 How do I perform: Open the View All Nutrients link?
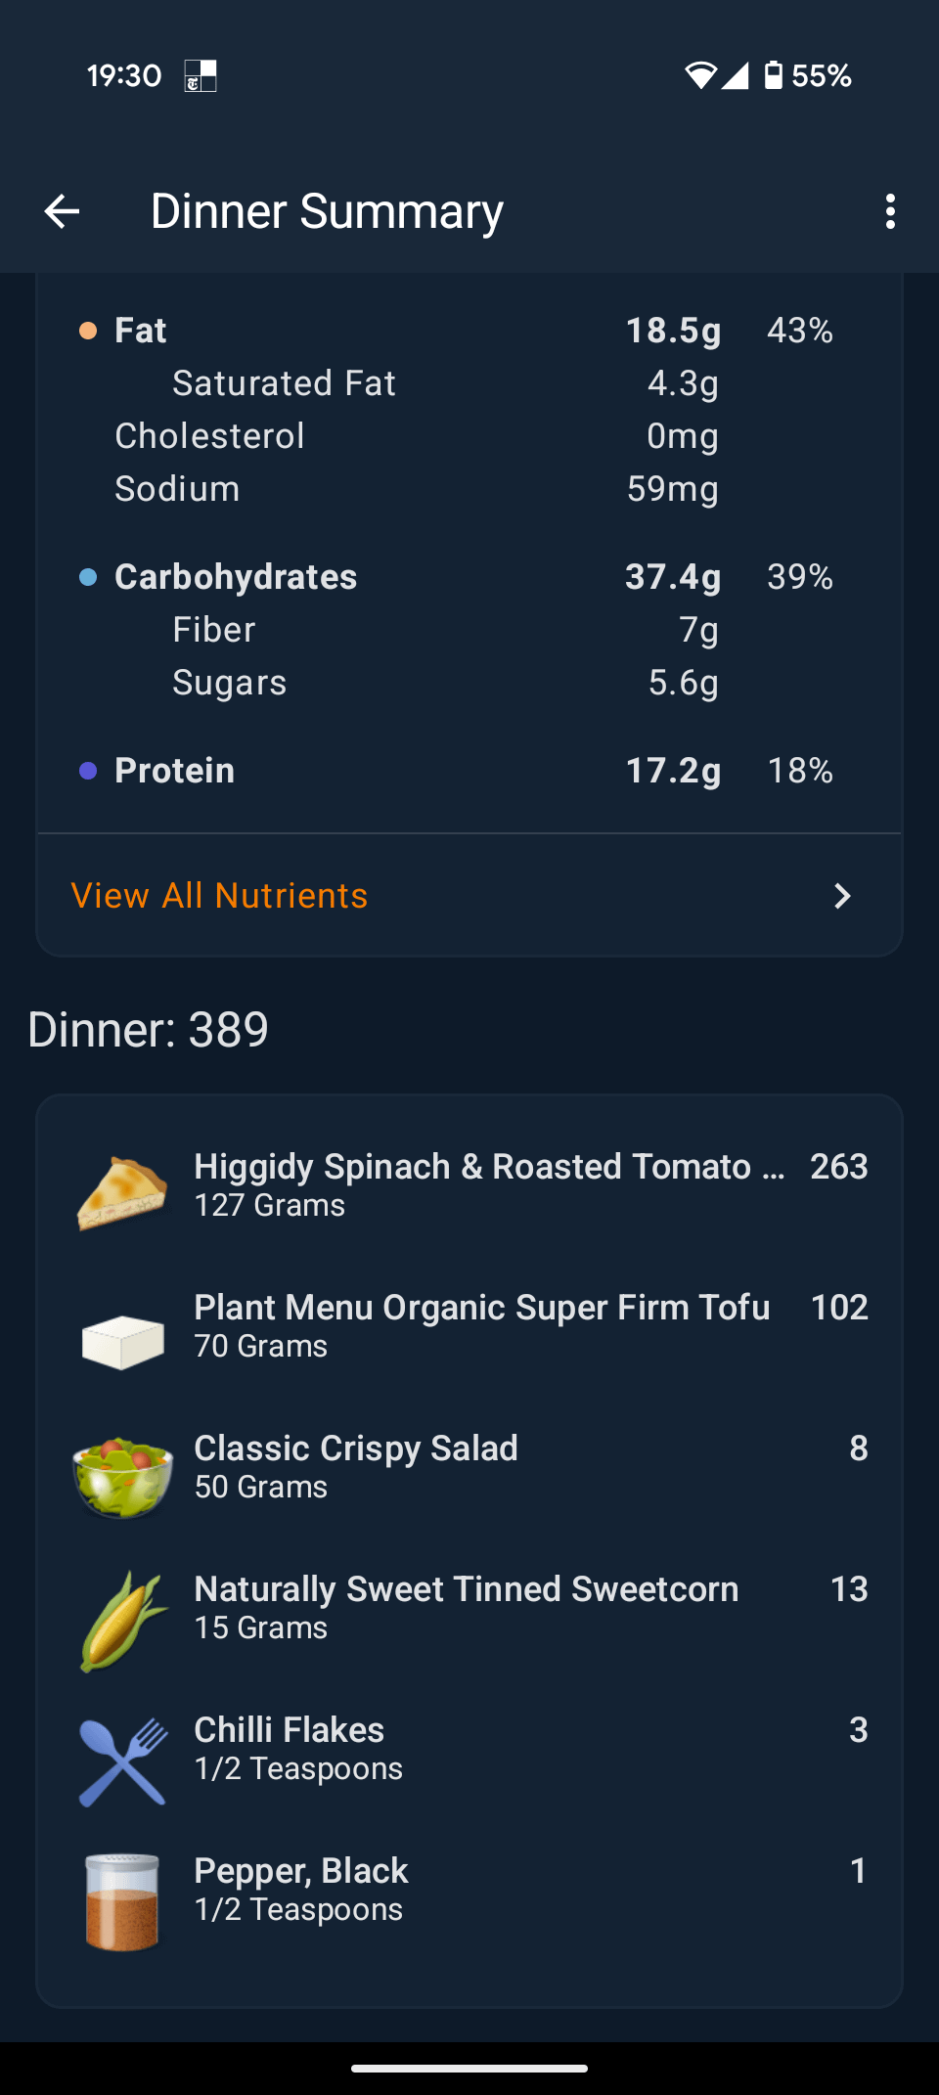220,896
